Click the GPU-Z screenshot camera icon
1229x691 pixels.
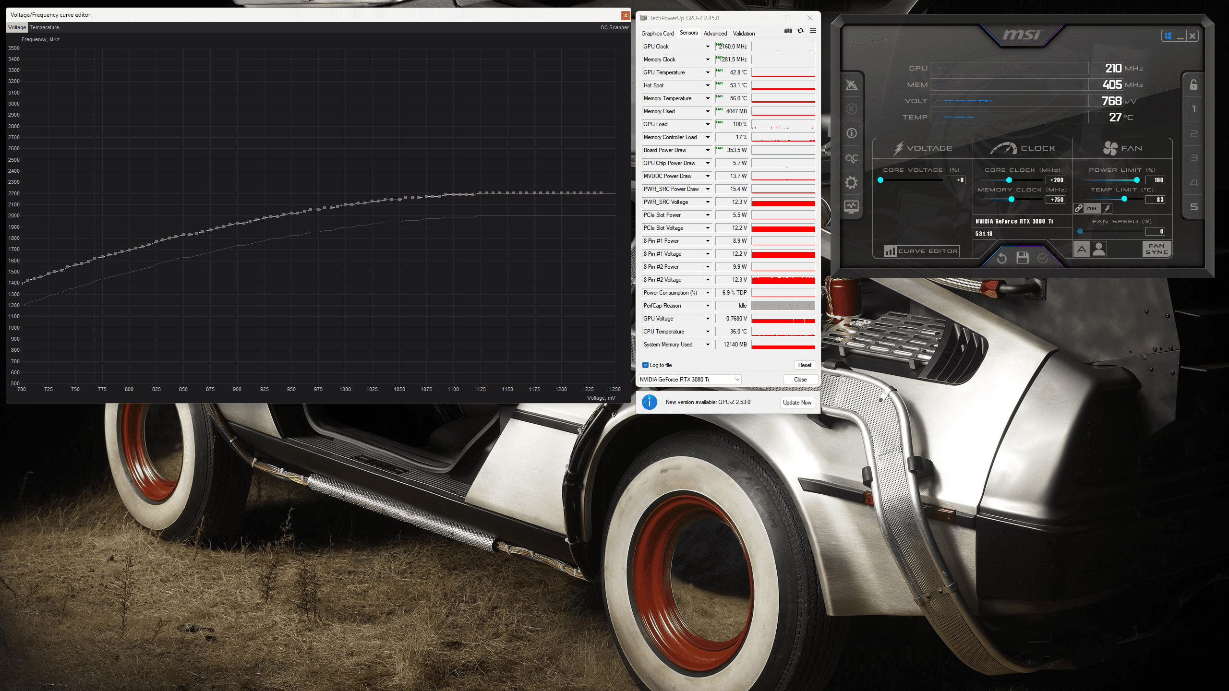[788, 31]
